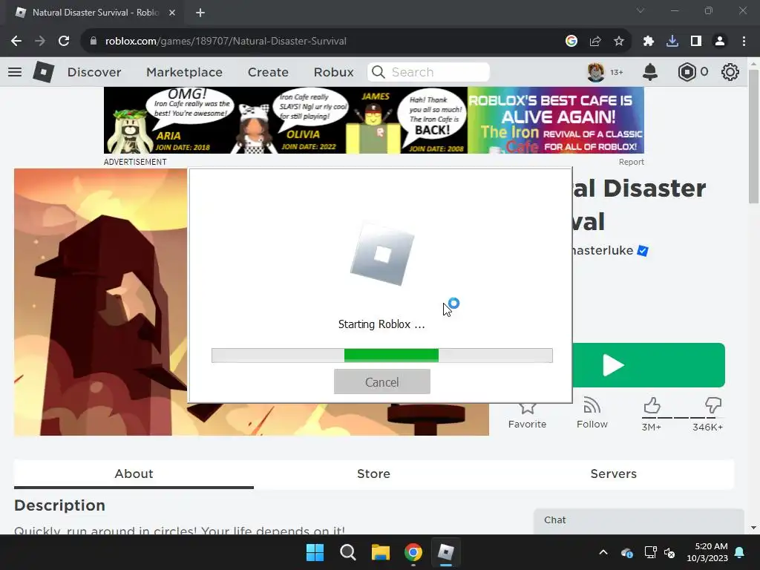Go to the Create page
This screenshot has width=760, height=570.
pos(268,72)
